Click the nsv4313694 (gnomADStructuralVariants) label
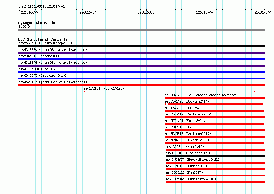 pyautogui.click(x=53, y=63)
